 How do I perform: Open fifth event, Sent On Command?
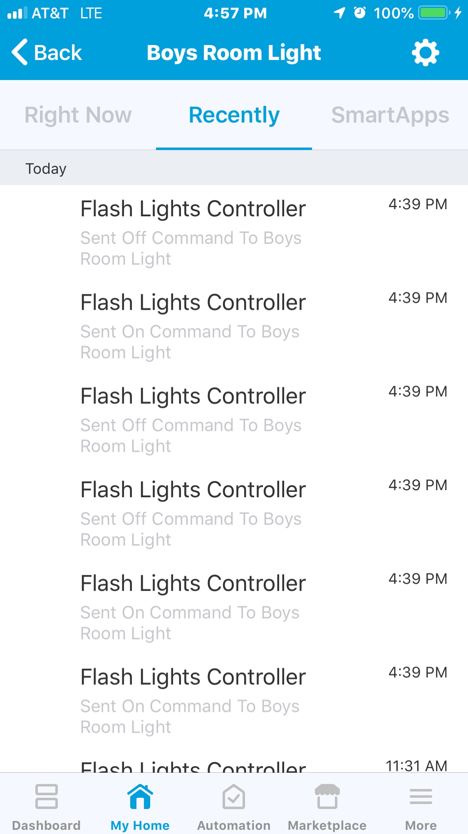pos(234,607)
